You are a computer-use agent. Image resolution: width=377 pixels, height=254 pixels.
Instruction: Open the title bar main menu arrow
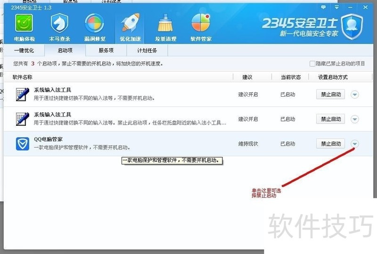tap(336, 7)
